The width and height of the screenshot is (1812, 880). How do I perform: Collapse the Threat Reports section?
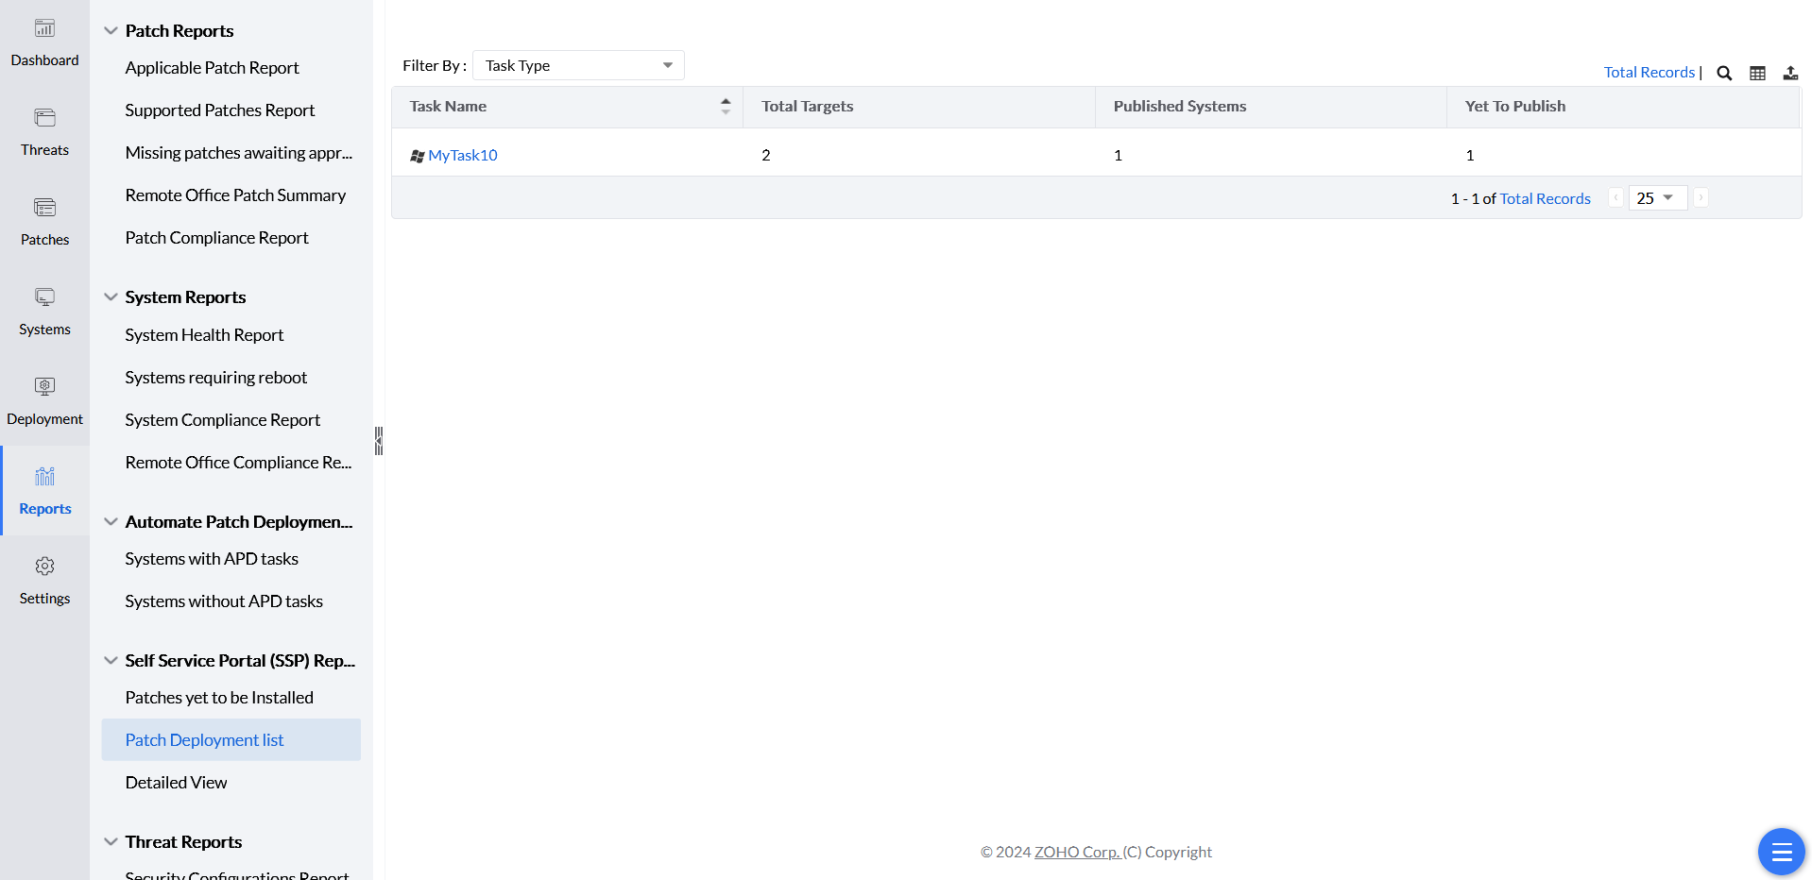pos(111,841)
